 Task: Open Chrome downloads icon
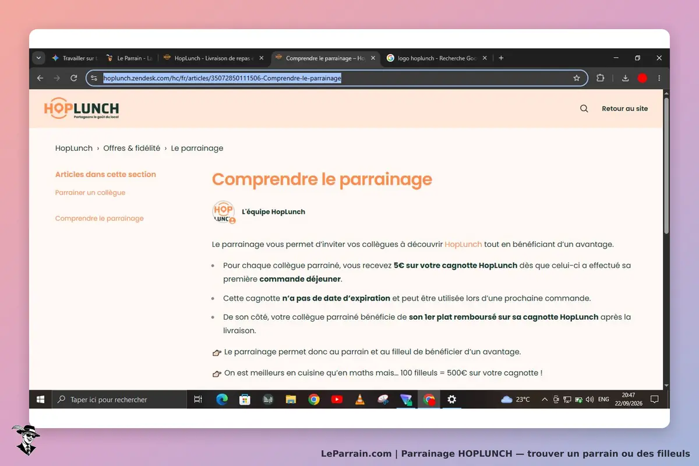click(x=625, y=78)
